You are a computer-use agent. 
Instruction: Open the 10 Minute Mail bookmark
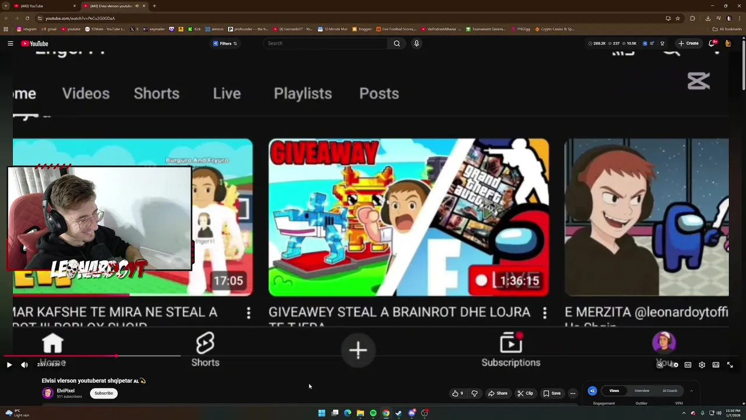click(x=333, y=29)
